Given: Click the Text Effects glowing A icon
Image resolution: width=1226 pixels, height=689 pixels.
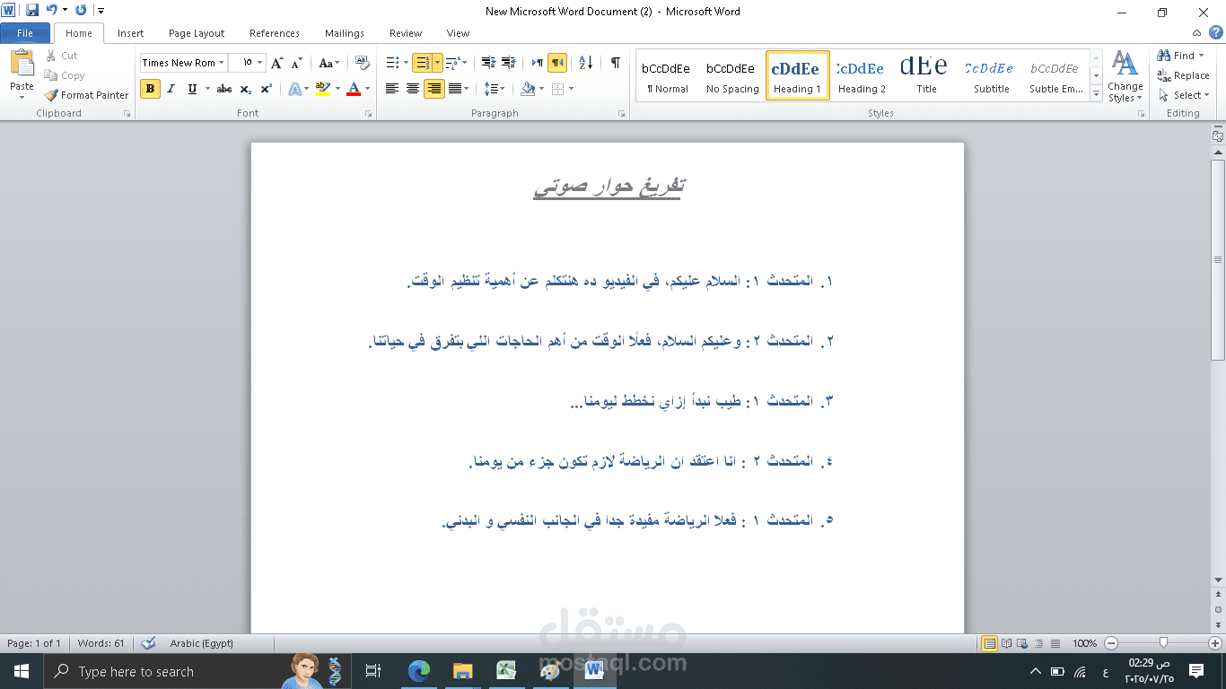Looking at the screenshot, I should [x=293, y=89].
